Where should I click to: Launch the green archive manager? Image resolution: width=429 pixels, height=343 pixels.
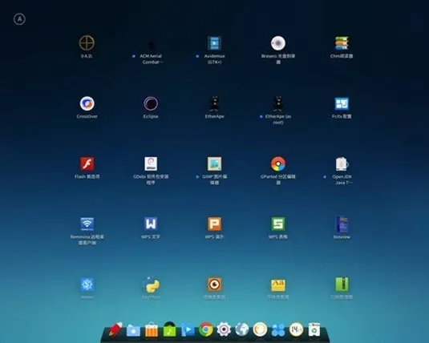tap(342, 284)
